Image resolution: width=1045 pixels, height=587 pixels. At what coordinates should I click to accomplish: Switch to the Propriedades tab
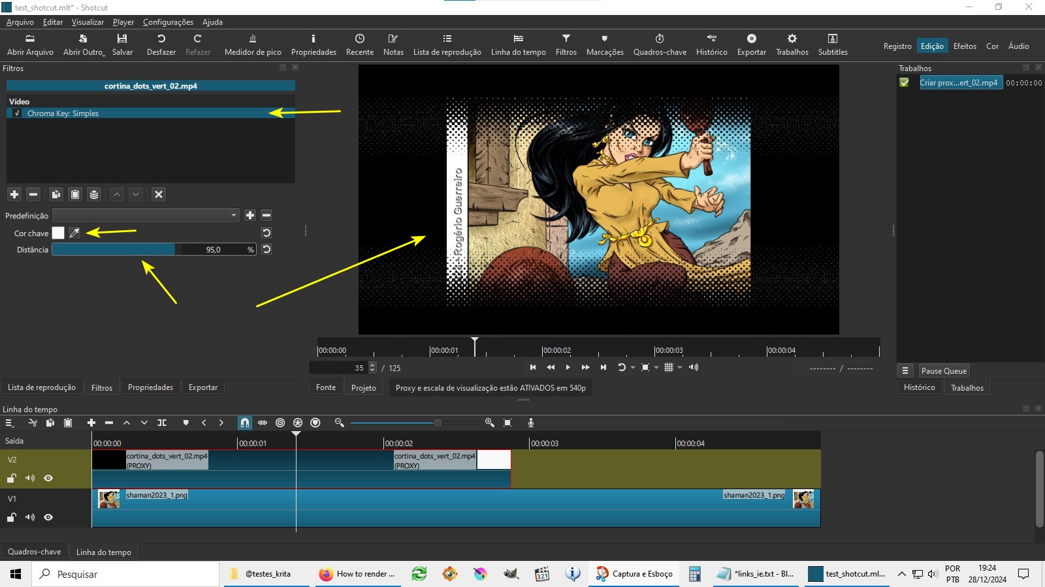pos(150,387)
